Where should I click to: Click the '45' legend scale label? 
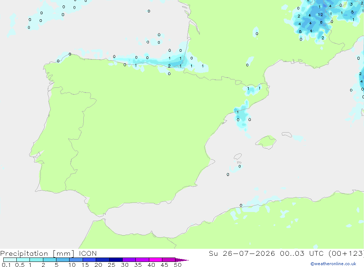(x=165, y=265)
